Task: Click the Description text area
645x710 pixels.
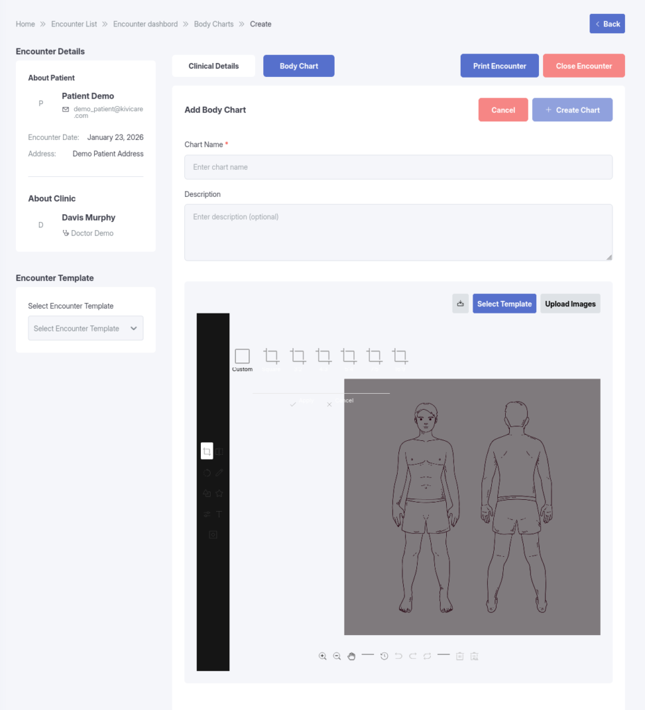Action: point(398,232)
